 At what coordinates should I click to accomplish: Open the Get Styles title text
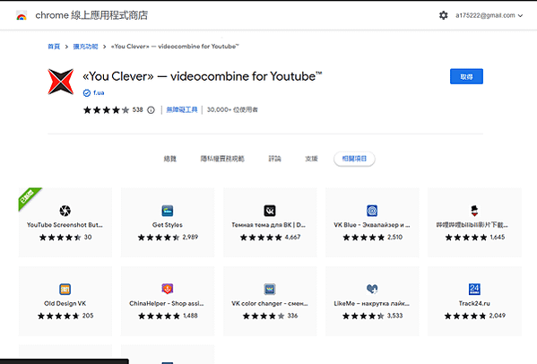point(168,225)
